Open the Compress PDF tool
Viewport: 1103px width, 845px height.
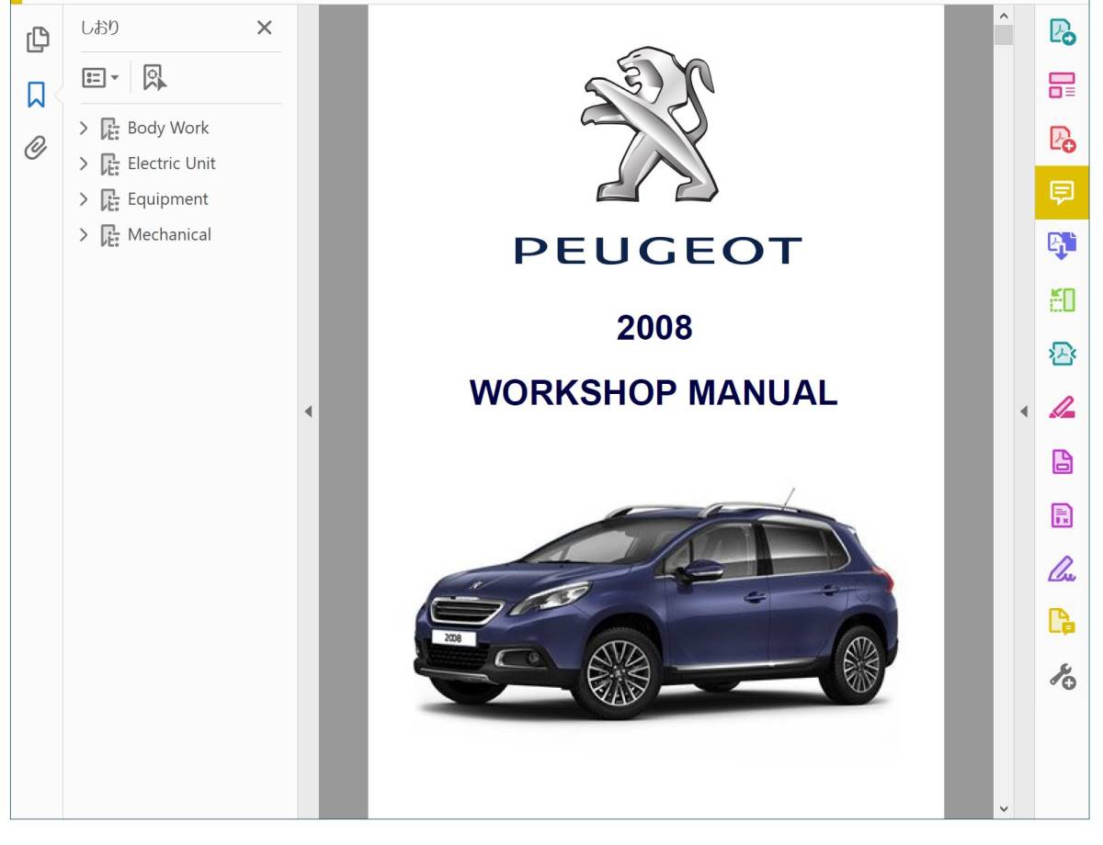(1063, 354)
